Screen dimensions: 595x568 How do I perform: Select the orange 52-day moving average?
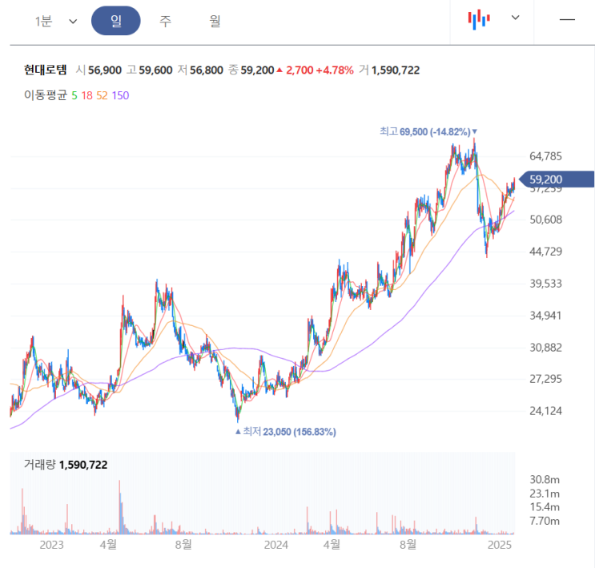[102, 95]
